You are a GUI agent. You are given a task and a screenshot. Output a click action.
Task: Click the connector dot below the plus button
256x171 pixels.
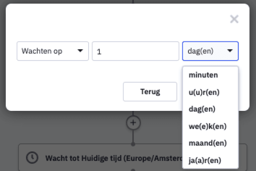point(133,144)
